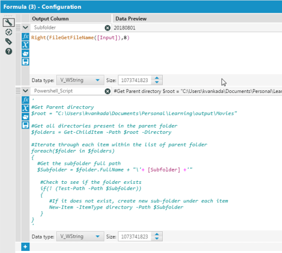Open Functions (fx) for Powershell_Script expression
282x253 pixels.
coord(25,100)
